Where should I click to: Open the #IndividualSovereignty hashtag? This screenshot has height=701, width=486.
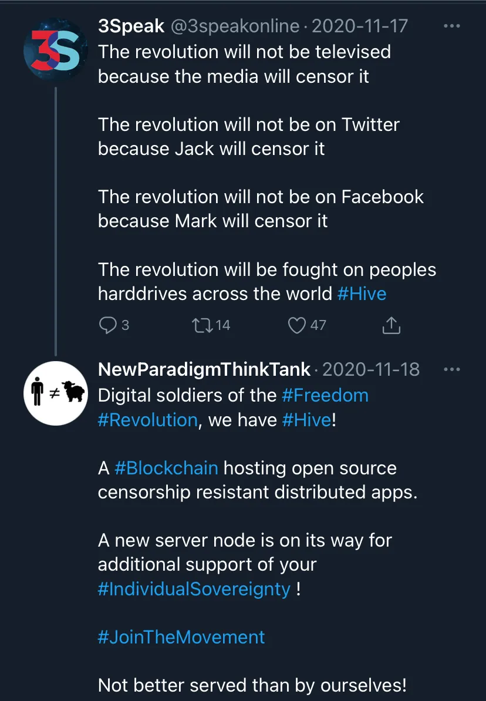pyautogui.click(x=194, y=589)
